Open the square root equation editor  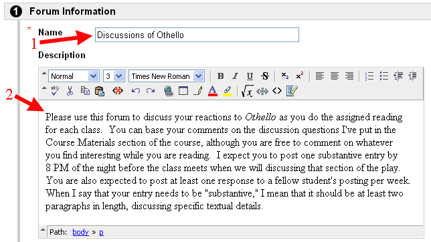point(247,91)
